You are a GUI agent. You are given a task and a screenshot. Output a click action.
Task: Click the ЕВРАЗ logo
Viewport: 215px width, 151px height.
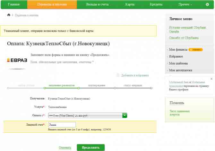coord(17,60)
